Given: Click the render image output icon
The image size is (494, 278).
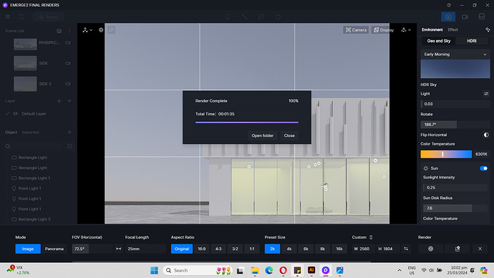Looking at the screenshot, I should [457, 249].
